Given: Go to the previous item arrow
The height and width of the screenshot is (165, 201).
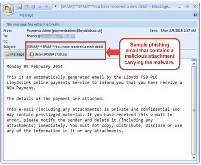Looking at the screenshot, I should [40, 7].
